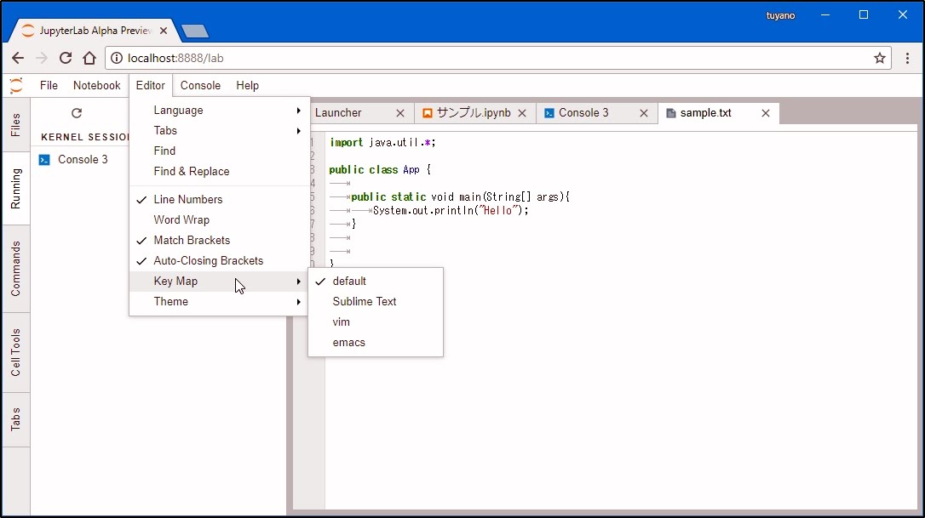Open the Commands sidebar panel
This screenshot has width=925, height=518.
[16, 269]
